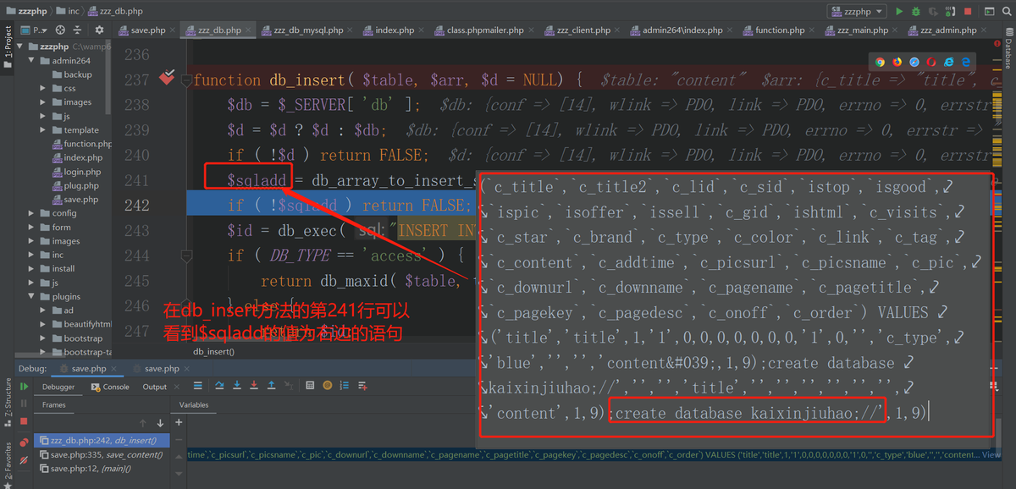Expand the install folder

(x=32, y=268)
